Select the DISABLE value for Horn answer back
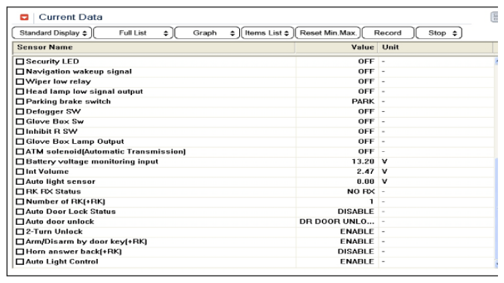Viewport: 504px width, 283px height. point(356,252)
